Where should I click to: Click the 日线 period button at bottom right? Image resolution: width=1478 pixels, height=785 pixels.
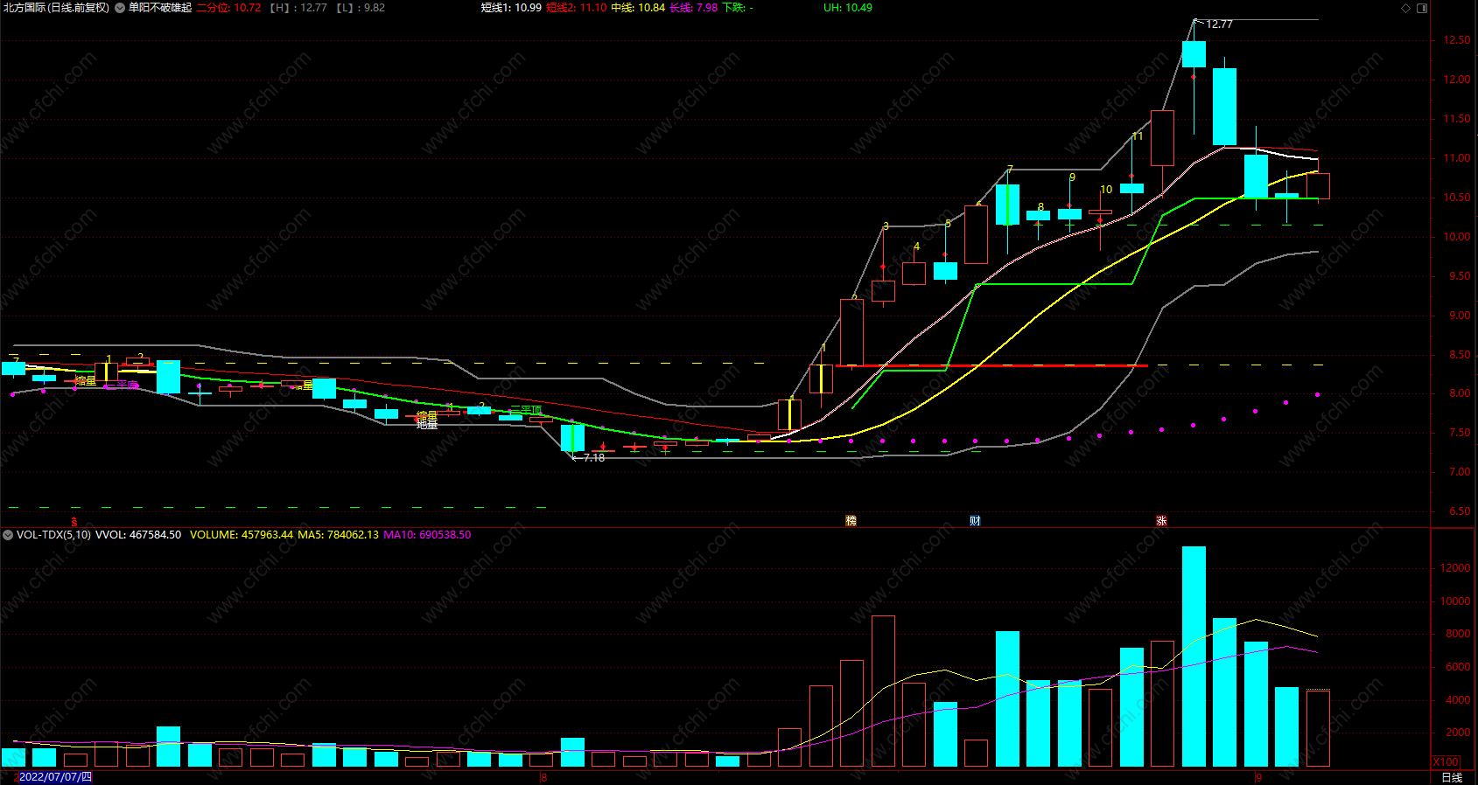click(1452, 778)
